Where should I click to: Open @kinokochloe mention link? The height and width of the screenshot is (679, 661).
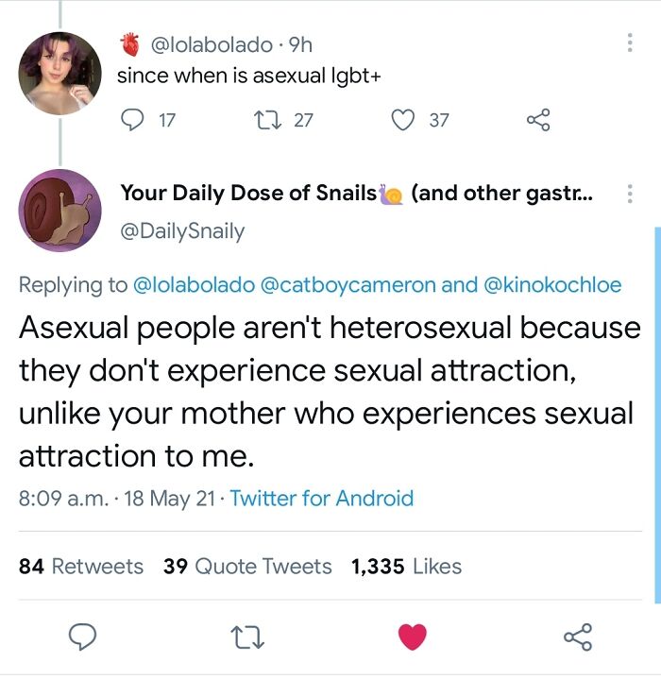tap(552, 285)
